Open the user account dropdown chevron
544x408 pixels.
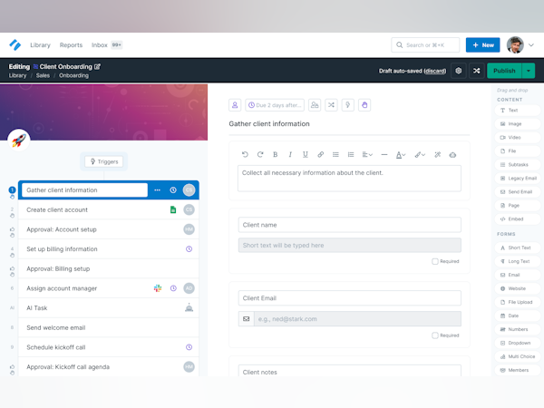coord(531,44)
